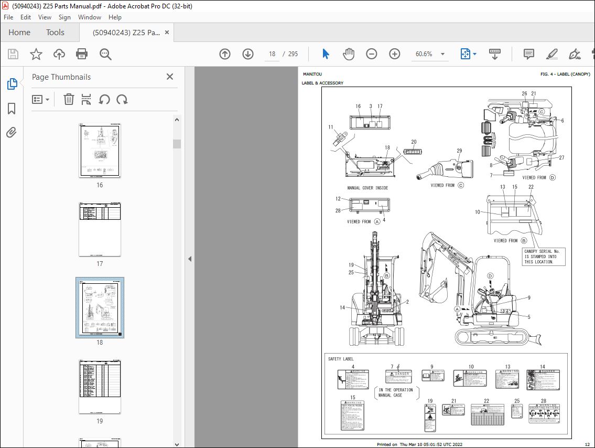595x448 pixels.
Task: Select the page 17 thumbnail
Action: pos(100,229)
